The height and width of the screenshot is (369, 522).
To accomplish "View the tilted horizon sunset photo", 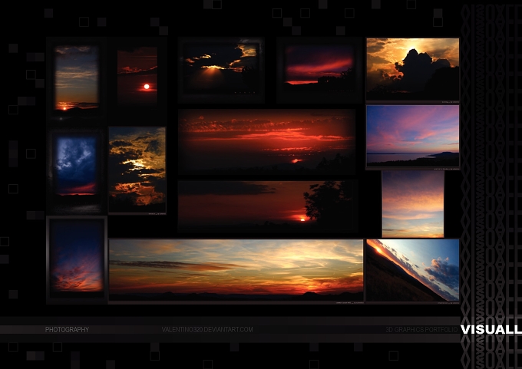I will pos(412,270).
